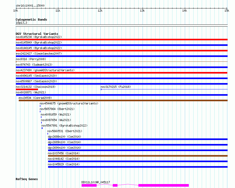Click the 11k ruler tick label

coord(58,11)
